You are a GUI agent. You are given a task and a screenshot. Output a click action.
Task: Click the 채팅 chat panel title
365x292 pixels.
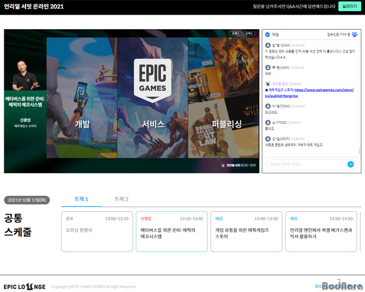[276, 35]
